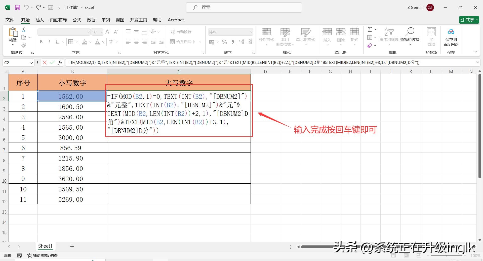Click the Share button
This screenshot has height=261, width=483.
click(469, 20)
